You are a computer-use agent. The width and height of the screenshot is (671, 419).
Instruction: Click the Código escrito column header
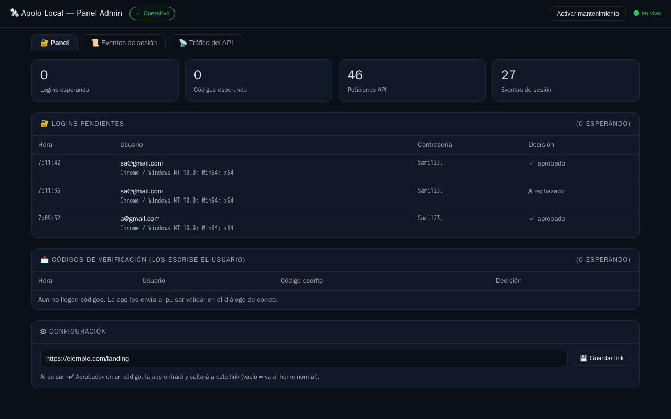[x=301, y=281]
